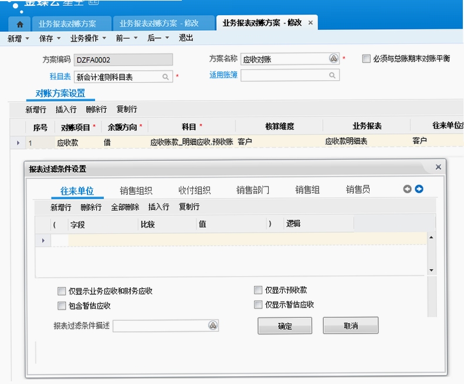Click the 比较 column header
The image size is (464, 384).
click(x=167, y=225)
